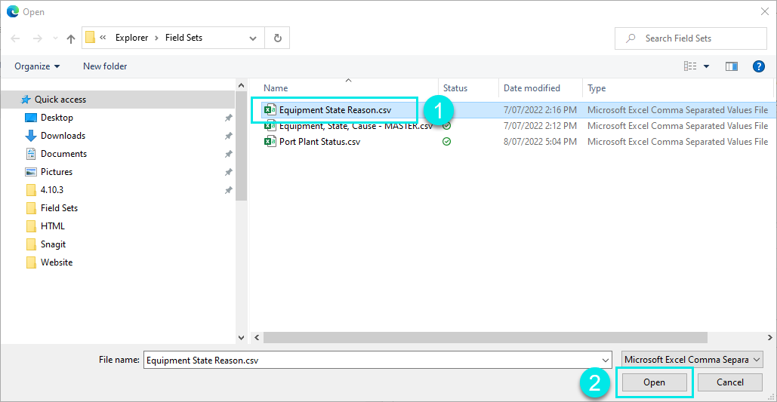The image size is (777, 402).
Task: Open the file type filter dropdown
Action: tap(692, 360)
